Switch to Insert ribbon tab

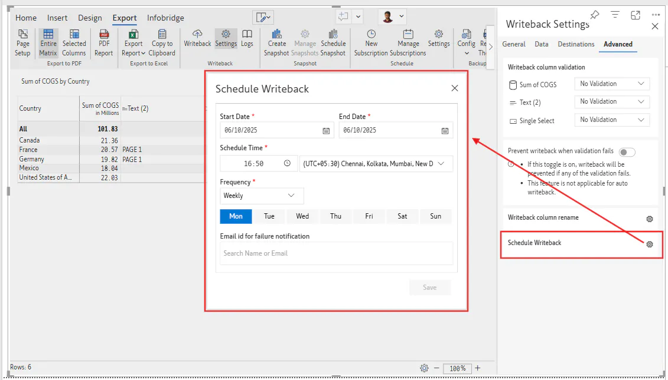pos(57,18)
